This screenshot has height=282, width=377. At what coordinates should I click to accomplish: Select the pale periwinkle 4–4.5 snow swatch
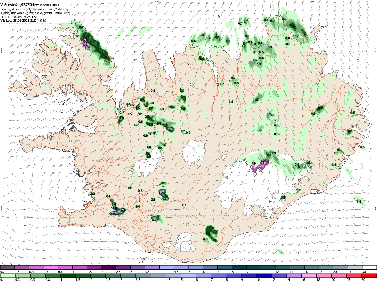tap(167, 267)
